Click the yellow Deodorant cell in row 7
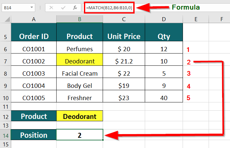The width and height of the screenshot is (230, 148). coord(80,61)
